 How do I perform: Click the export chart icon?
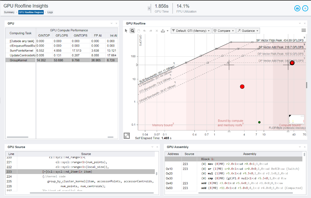[x=163, y=31]
